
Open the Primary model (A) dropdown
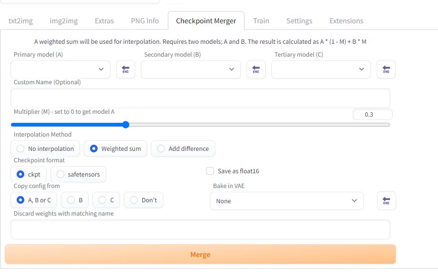(60, 69)
